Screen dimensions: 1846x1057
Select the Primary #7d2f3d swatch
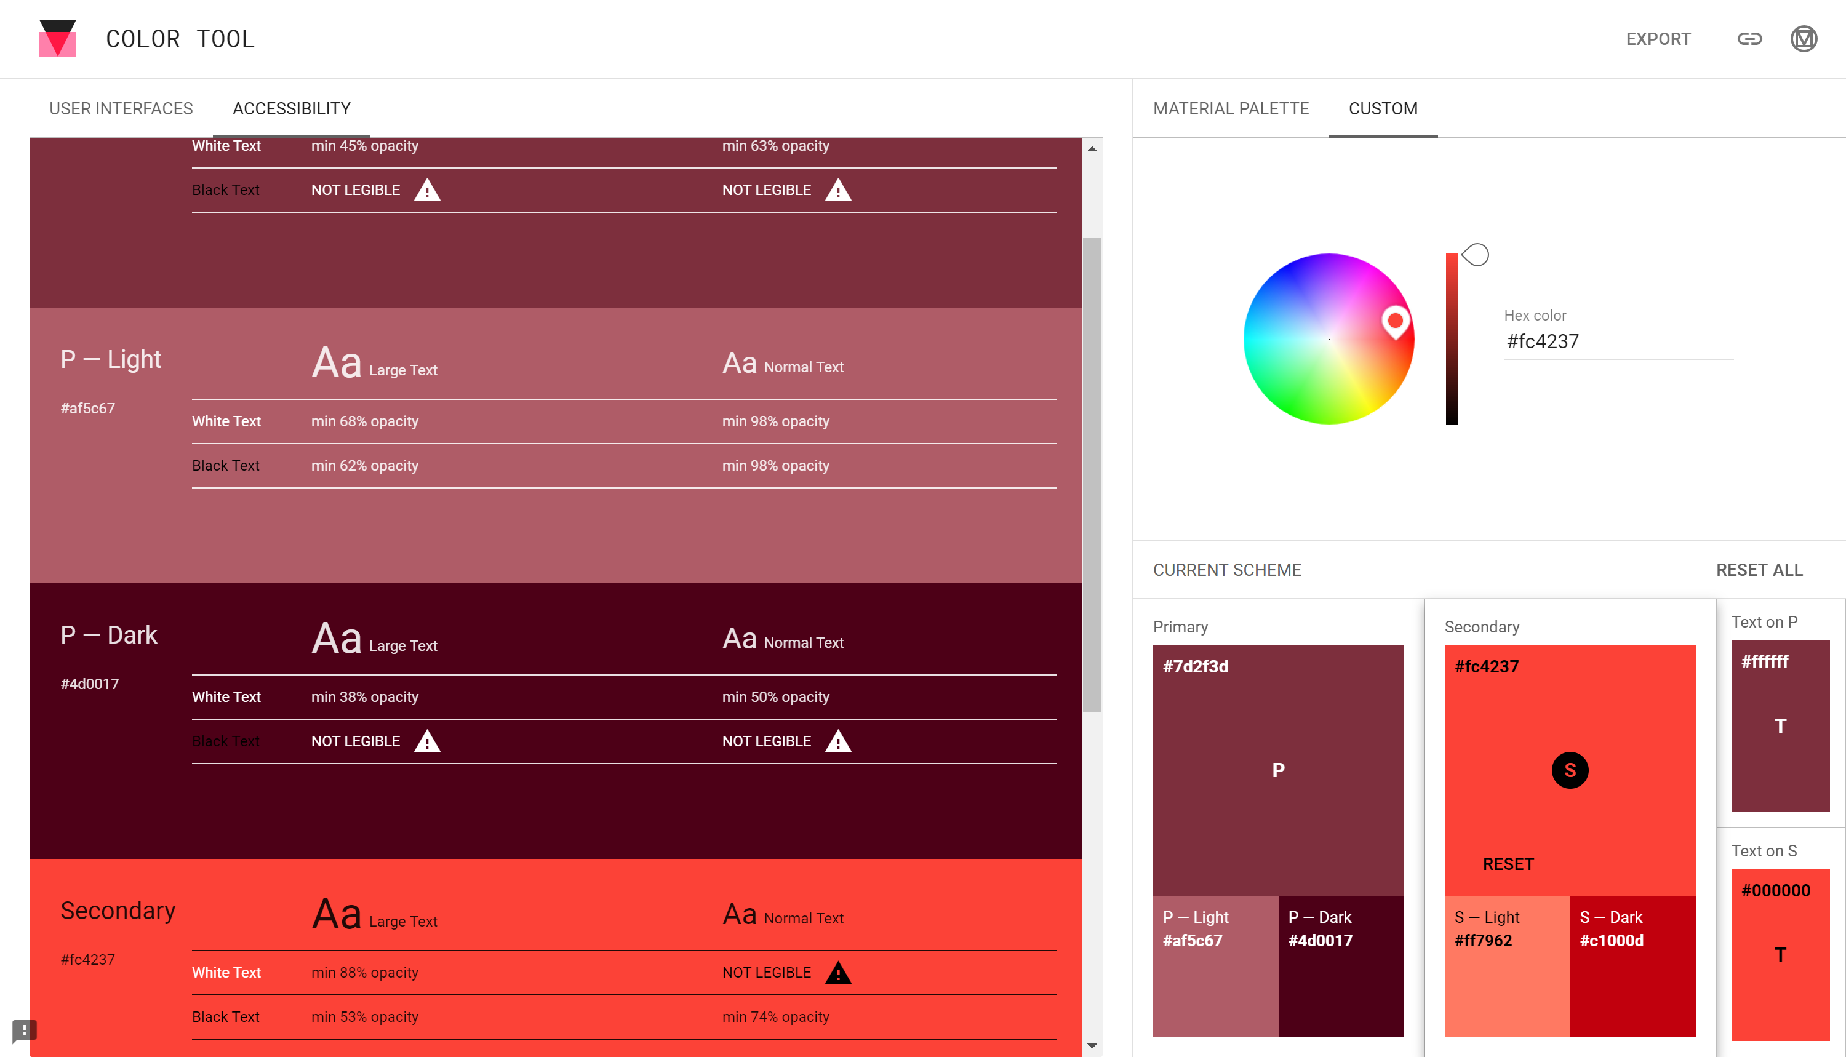[x=1277, y=770]
